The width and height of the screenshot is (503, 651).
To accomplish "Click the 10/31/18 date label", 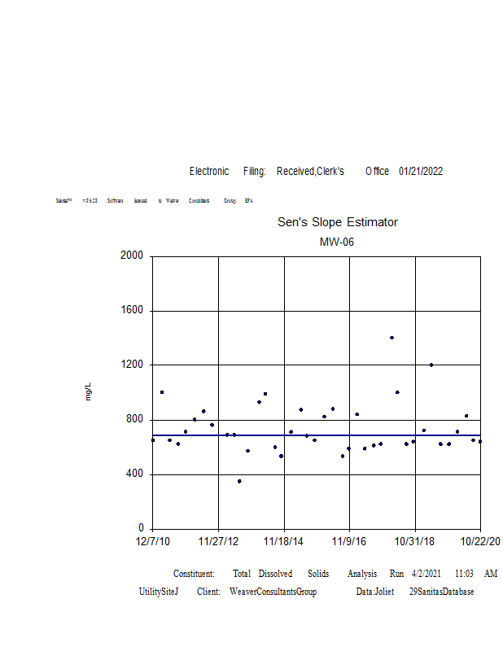I will [x=415, y=541].
